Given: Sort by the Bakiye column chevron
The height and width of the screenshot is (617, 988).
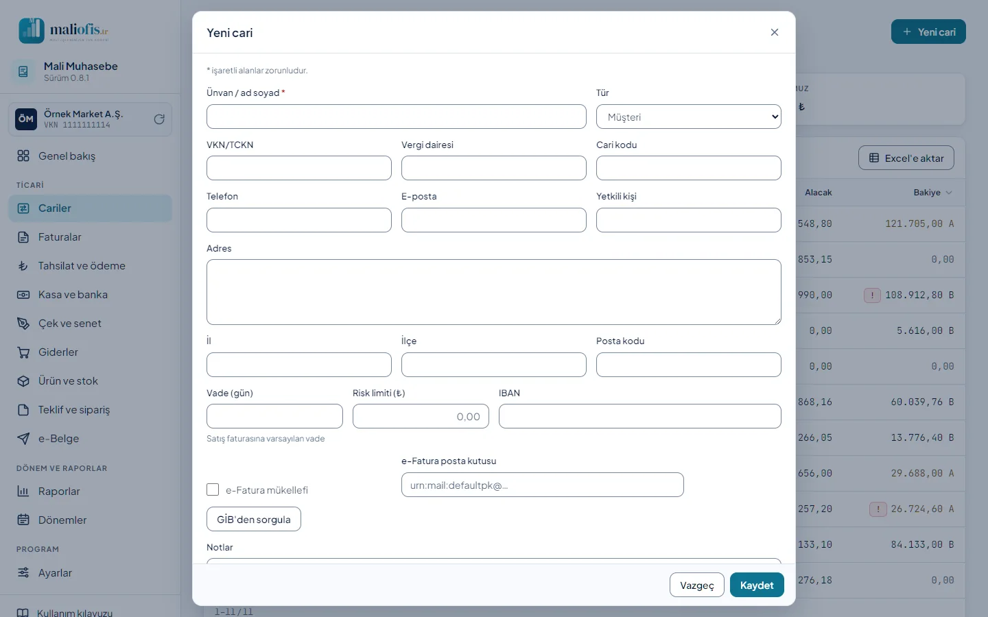Looking at the screenshot, I should pos(949,193).
